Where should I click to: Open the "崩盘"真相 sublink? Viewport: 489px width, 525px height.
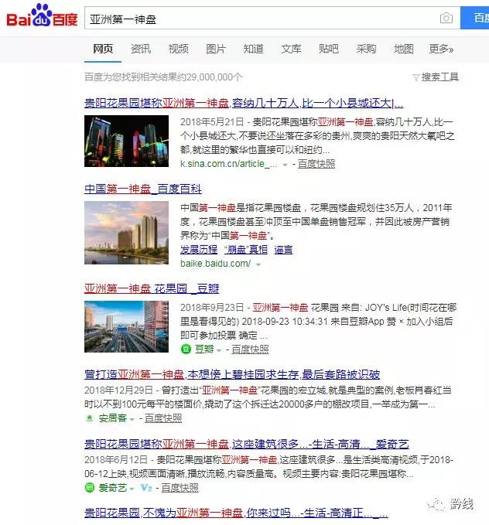point(246,250)
